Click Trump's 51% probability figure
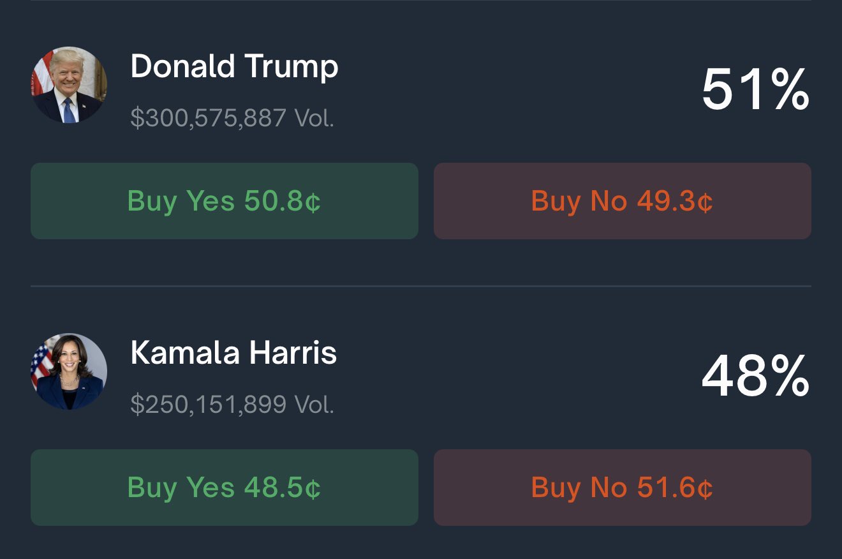Screen dimensions: 842x559 755,89
